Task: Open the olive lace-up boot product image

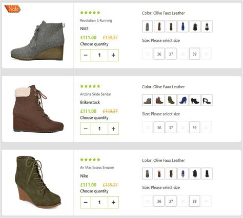Action: coord(38,182)
